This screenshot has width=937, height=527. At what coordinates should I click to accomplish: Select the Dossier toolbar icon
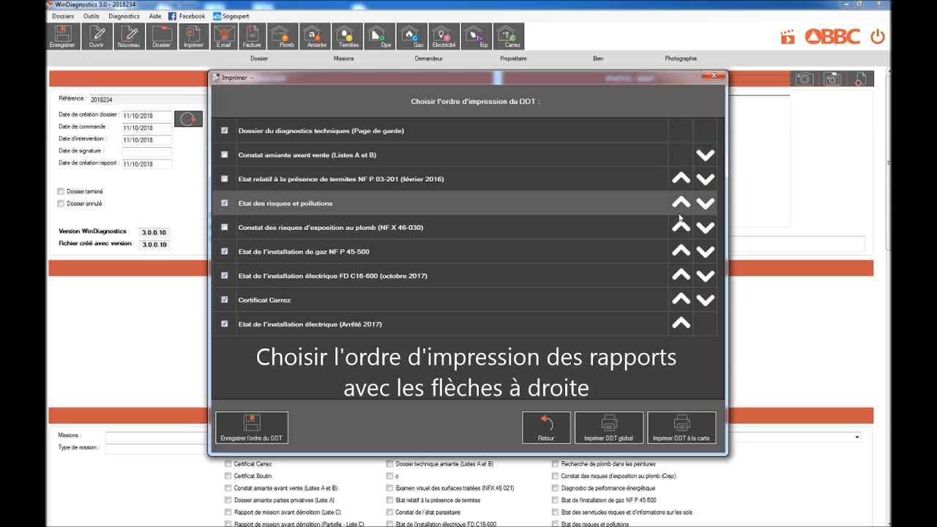161,36
